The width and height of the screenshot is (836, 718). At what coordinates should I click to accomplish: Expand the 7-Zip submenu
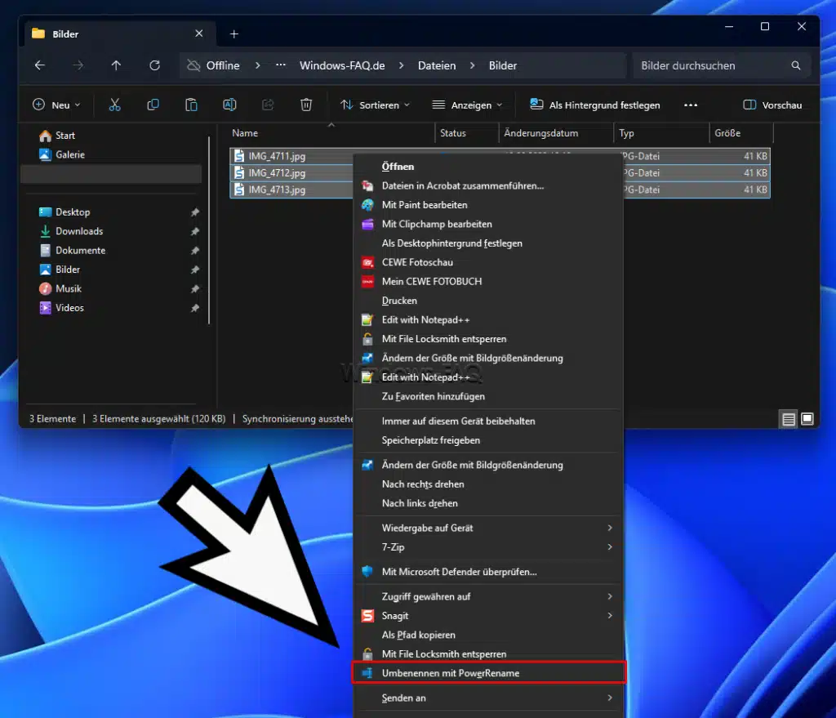(488, 547)
